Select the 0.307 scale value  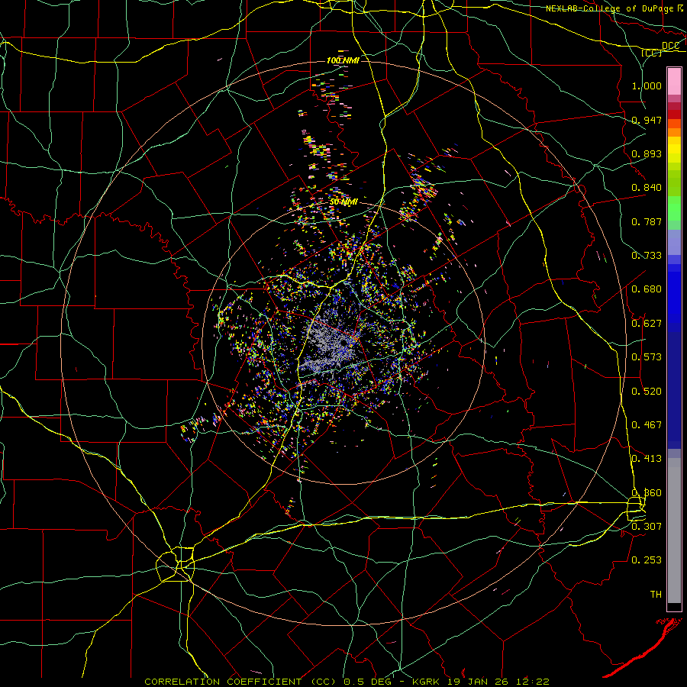click(x=647, y=527)
